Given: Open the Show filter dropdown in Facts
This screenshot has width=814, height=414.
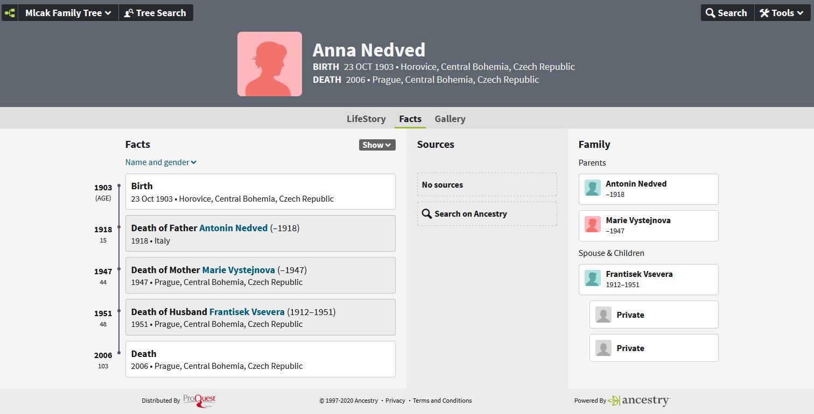Looking at the screenshot, I should [377, 145].
